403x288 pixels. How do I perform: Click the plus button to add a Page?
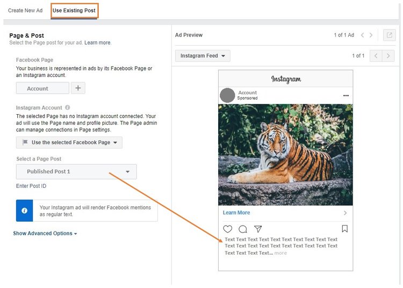pos(78,88)
